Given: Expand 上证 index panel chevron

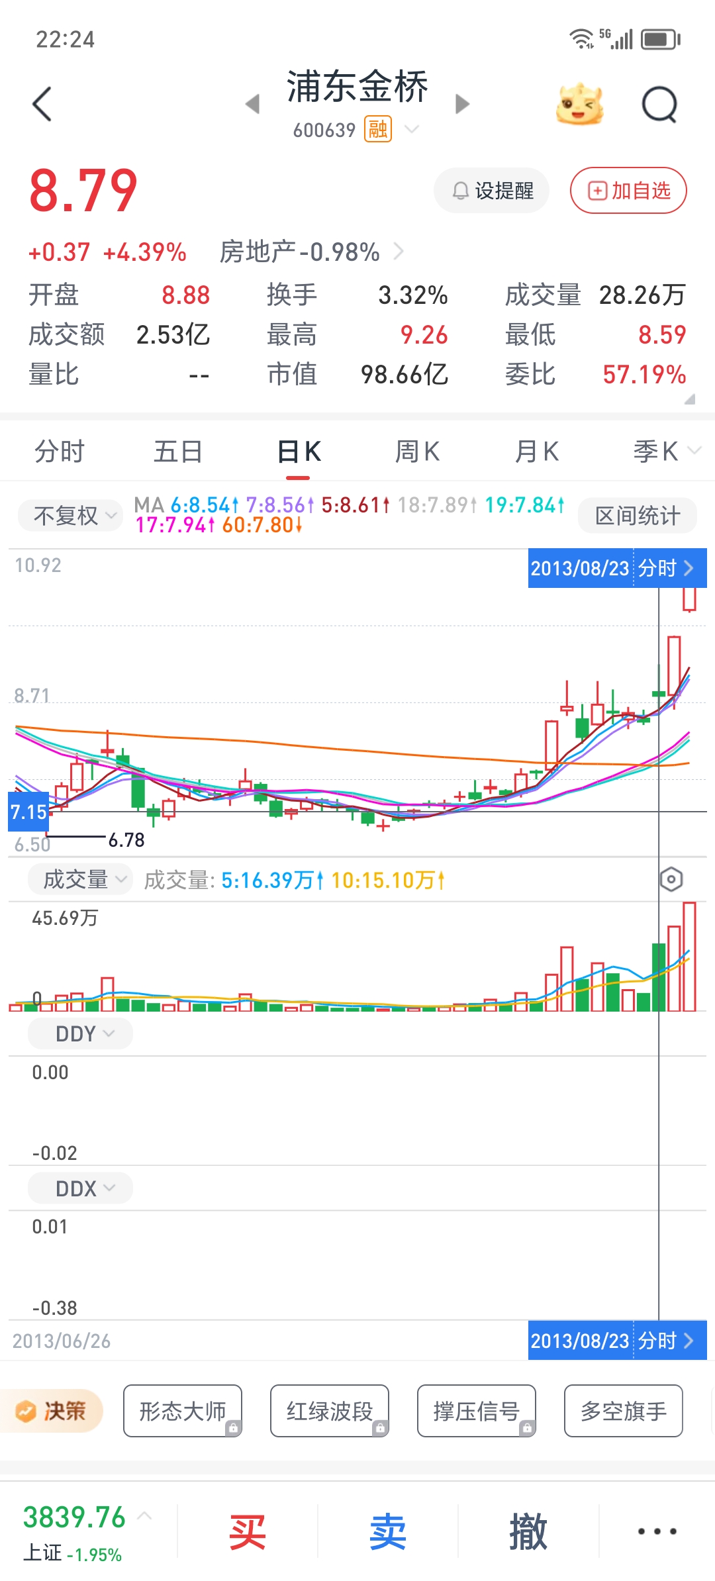Looking at the screenshot, I should 145,1515.
